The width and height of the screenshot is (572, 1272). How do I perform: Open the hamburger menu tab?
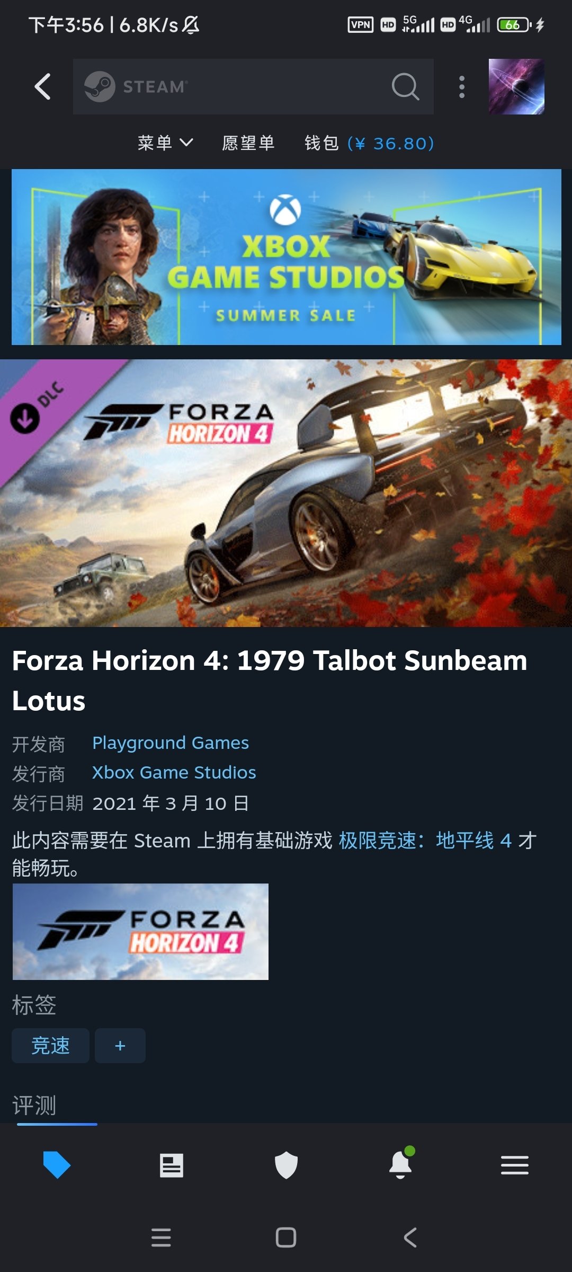(x=515, y=1165)
